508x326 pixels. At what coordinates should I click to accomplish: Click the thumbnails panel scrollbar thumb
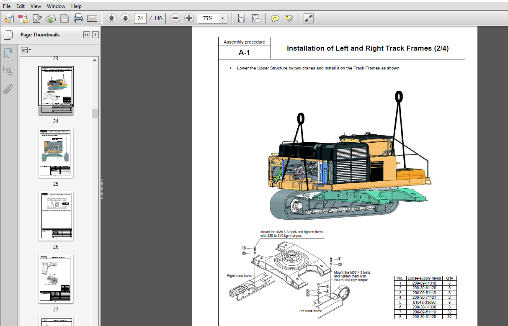(x=95, y=114)
